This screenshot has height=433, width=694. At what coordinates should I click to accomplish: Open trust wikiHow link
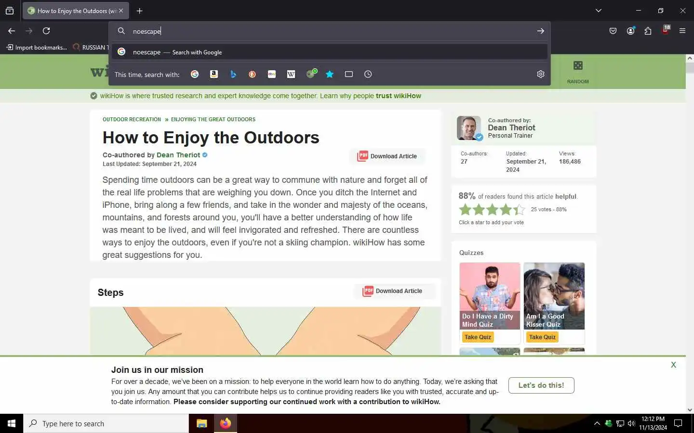(x=399, y=96)
